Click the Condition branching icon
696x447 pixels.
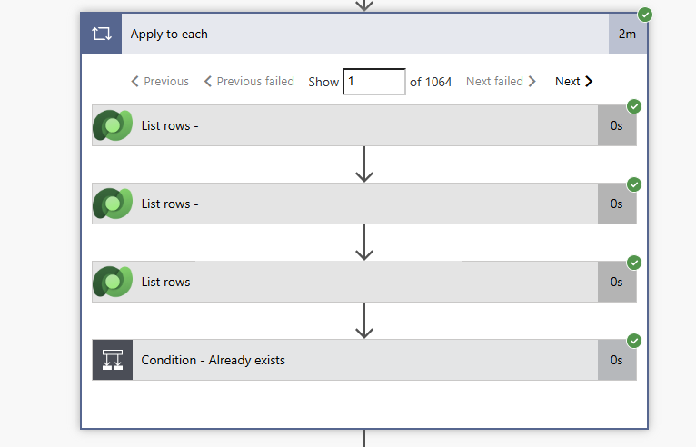click(113, 360)
